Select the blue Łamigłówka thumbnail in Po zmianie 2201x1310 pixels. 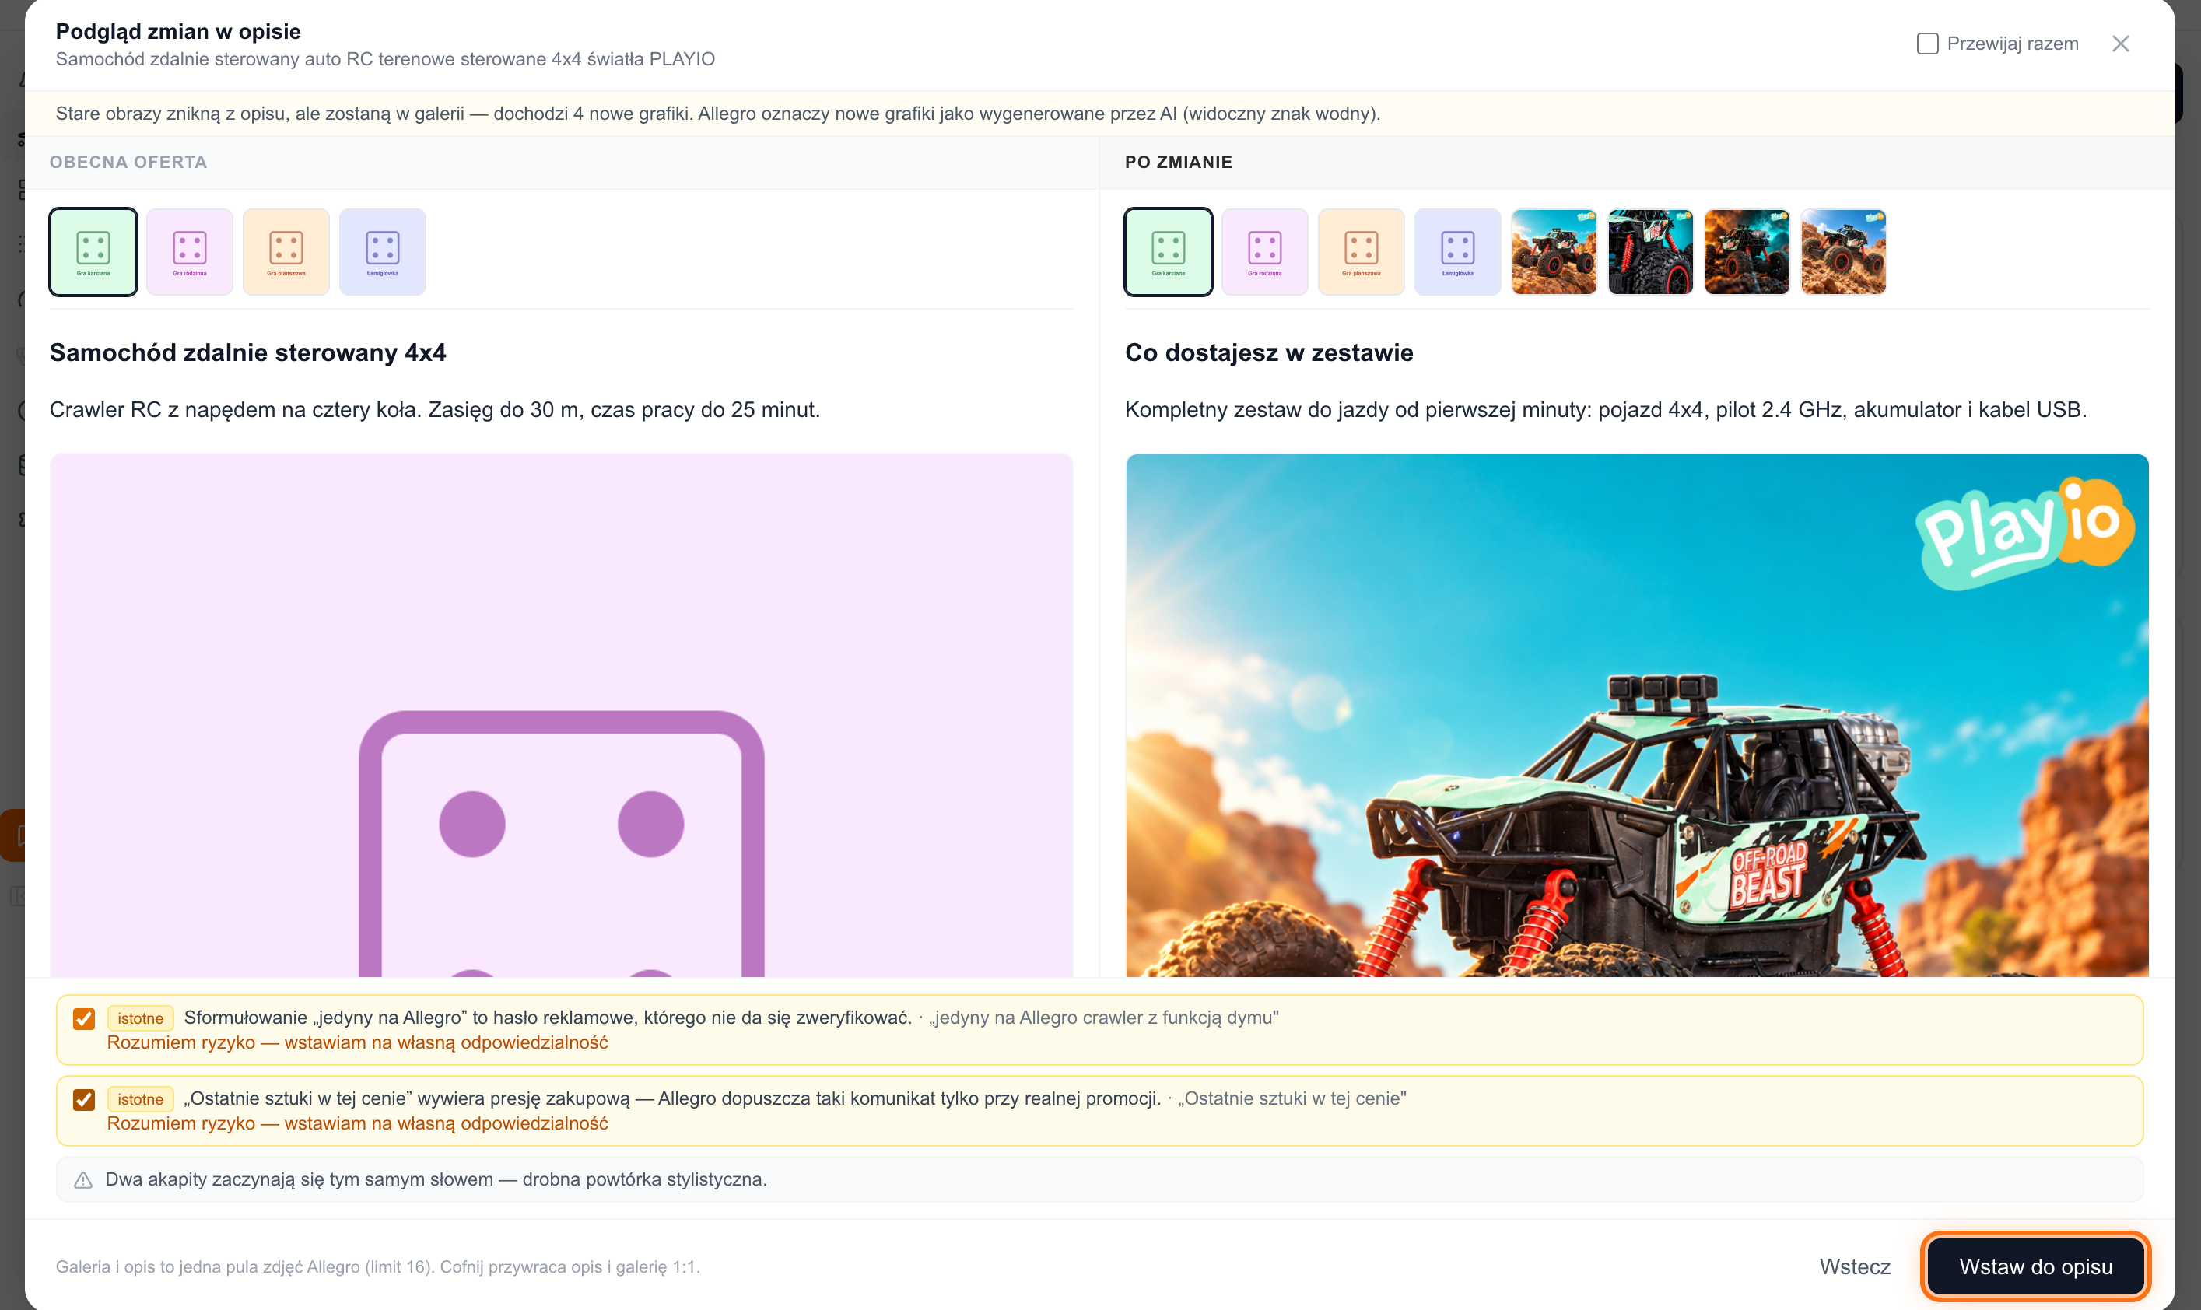pyautogui.click(x=1456, y=251)
